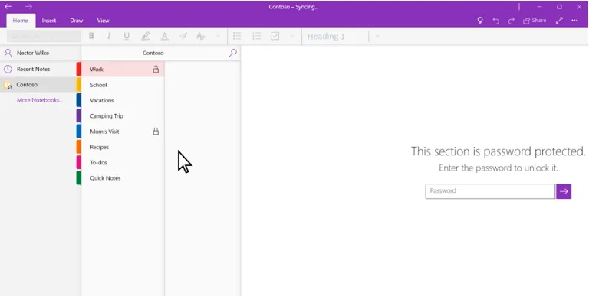Click the lock icon on Mom's Visit
589x296 pixels.
(156, 131)
